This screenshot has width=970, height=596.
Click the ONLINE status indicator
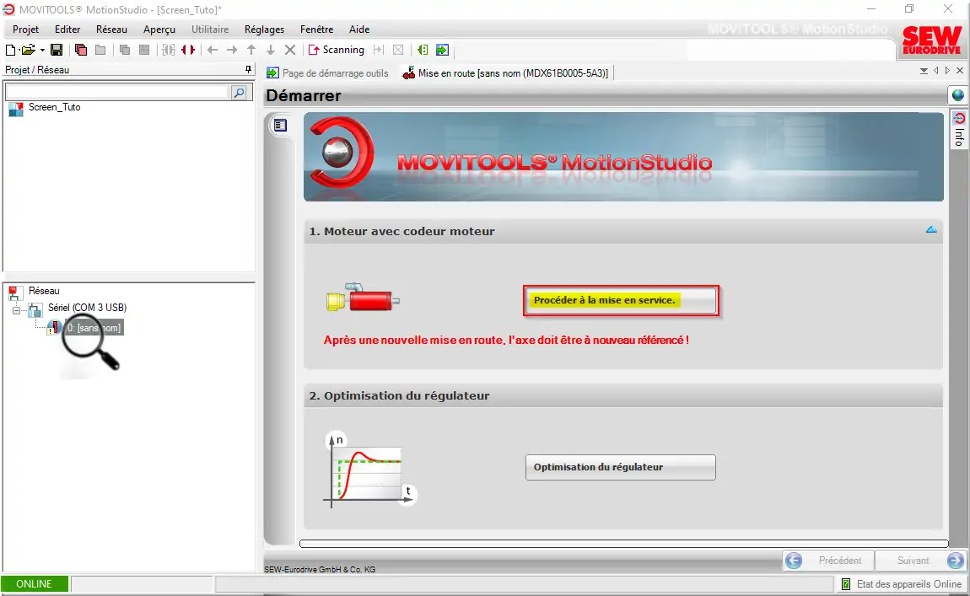(34, 583)
